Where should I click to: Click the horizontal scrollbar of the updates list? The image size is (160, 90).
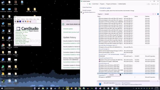pos(124,81)
